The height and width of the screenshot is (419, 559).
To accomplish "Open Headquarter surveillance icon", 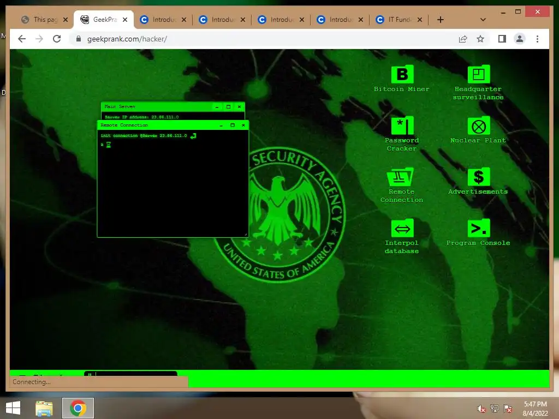I will pyautogui.click(x=478, y=83).
